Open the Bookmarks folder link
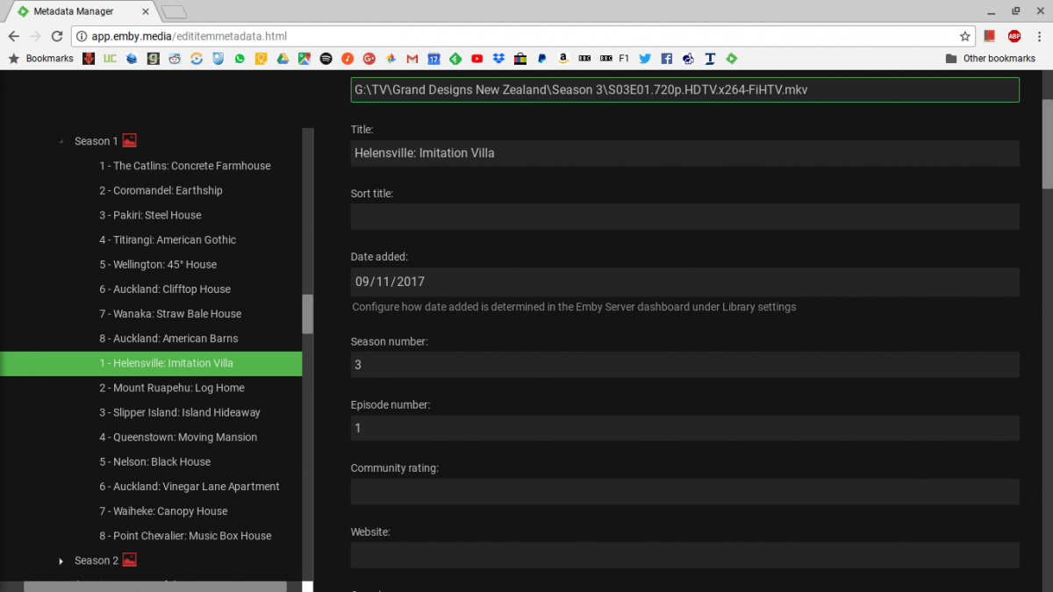This screenshot has height=592, width=1053. [x=41, y=59]
